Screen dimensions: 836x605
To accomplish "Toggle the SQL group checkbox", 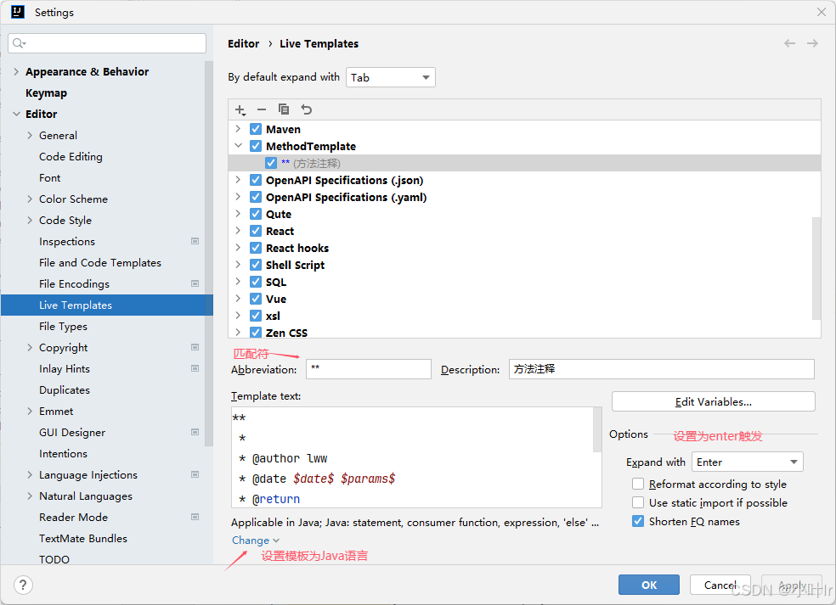I will pos(256,282).
